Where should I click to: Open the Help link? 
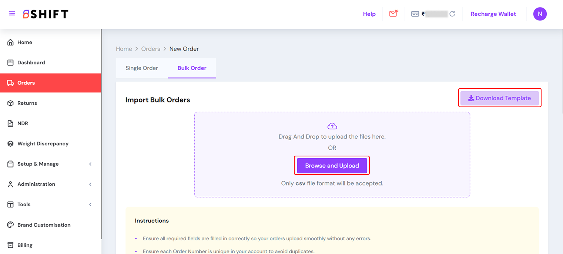point(369,14)
